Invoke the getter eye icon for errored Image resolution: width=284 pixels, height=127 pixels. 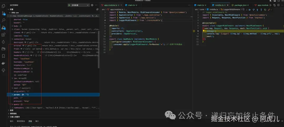23,45
